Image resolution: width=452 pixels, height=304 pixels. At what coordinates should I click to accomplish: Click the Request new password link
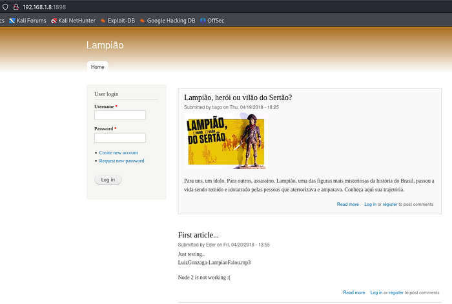121,161
